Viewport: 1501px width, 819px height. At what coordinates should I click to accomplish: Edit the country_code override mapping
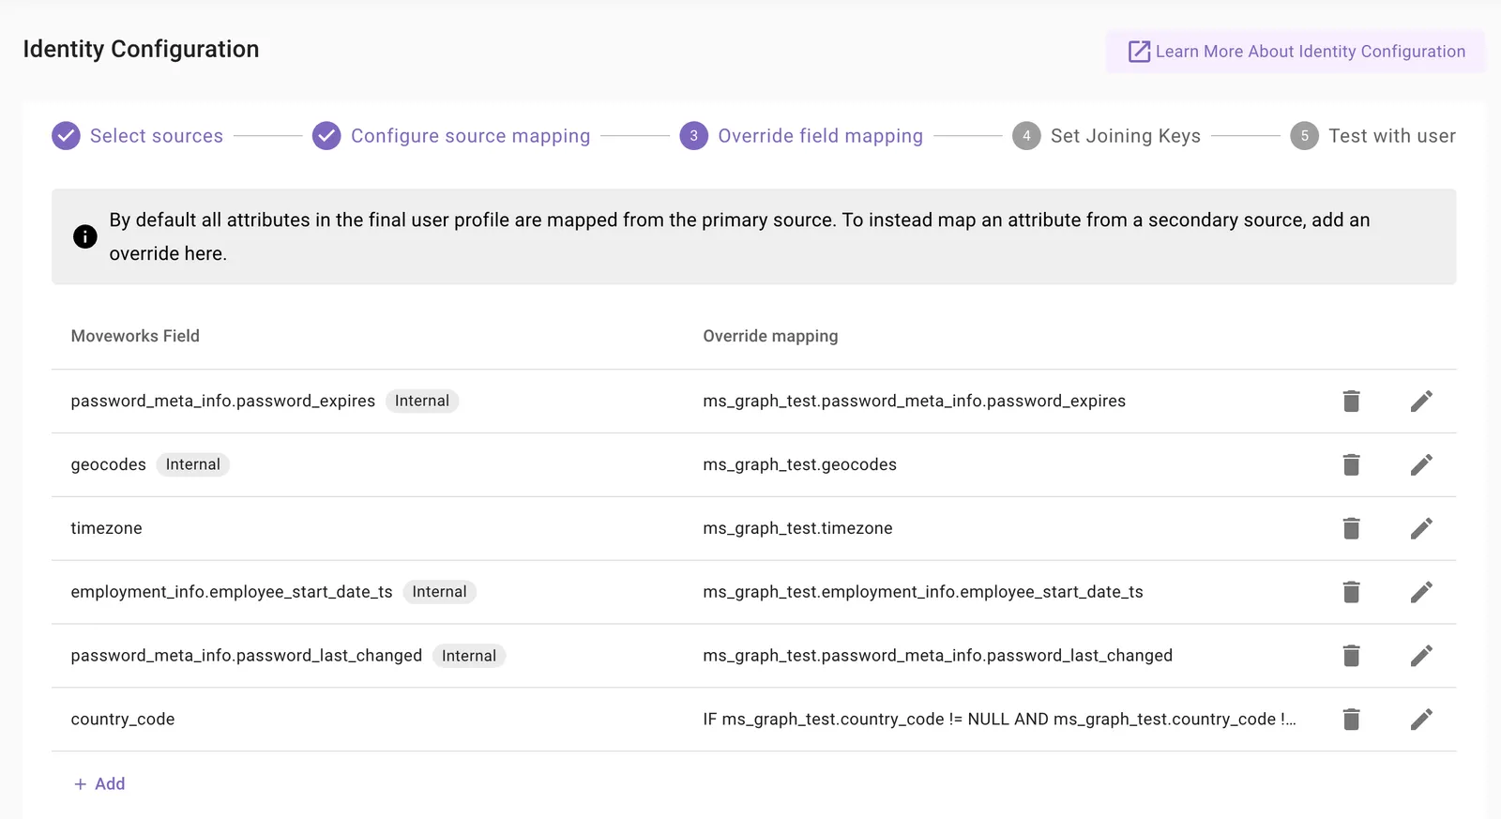point(1421,720)
